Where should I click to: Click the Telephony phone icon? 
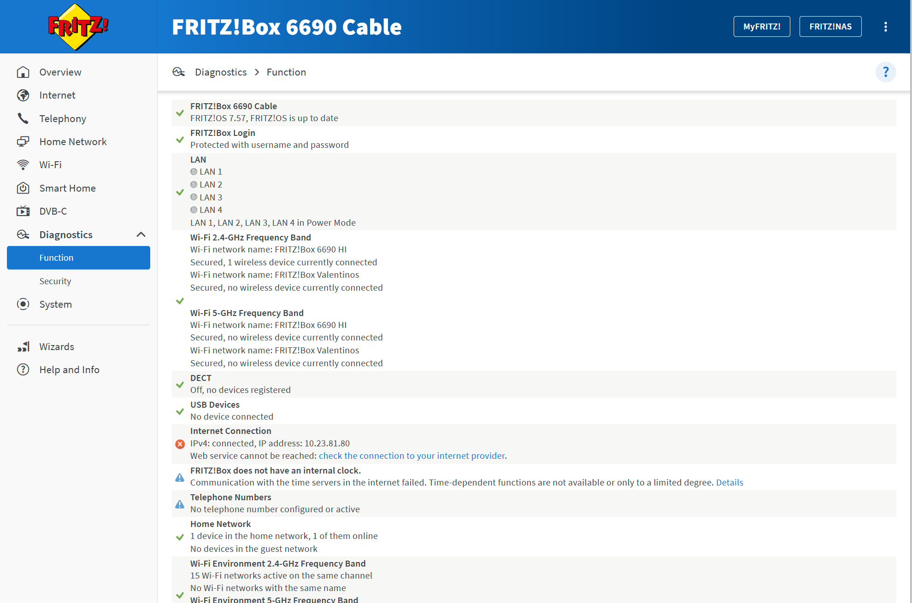pyautogui.click(x=23, y=118)
